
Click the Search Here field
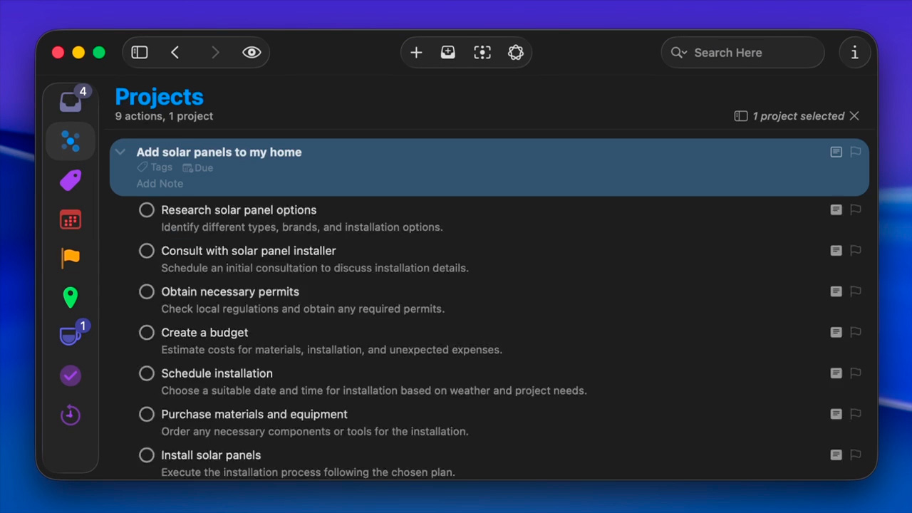coord(748,53)
